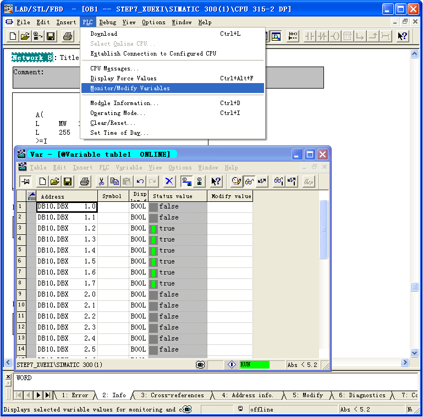
Task: Open the Options menu in LAD/STL/FBD menu bar
Action: [x=153, y=22]
